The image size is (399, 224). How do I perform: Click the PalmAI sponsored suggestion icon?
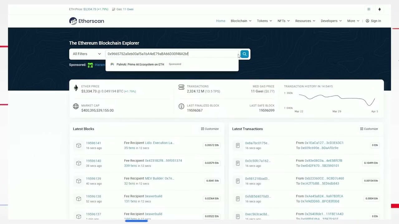coord(112,64)
